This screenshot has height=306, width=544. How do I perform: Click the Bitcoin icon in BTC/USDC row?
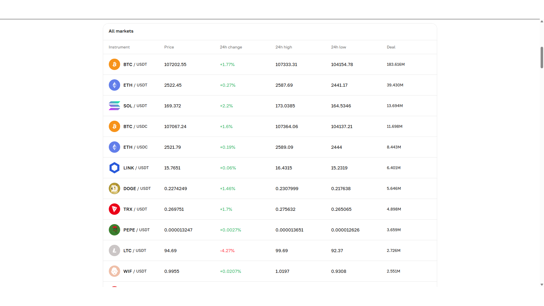[114, 126]
